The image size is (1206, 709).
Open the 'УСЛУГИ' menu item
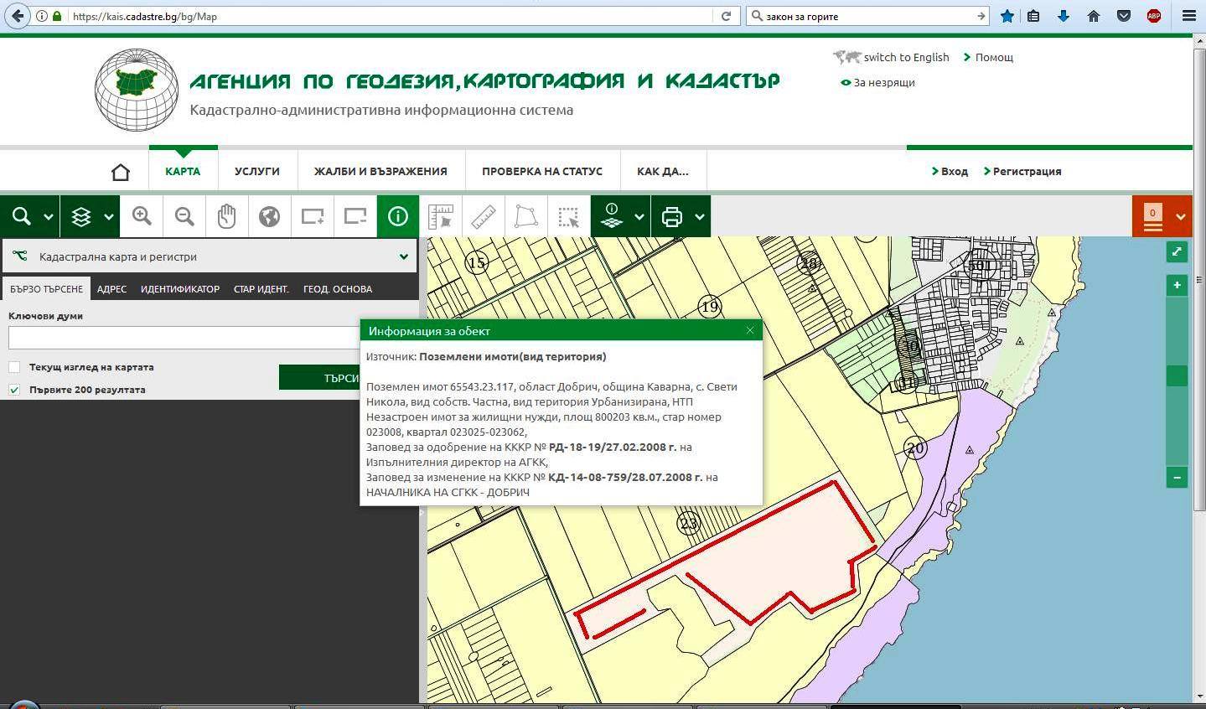tap(256, 171)
